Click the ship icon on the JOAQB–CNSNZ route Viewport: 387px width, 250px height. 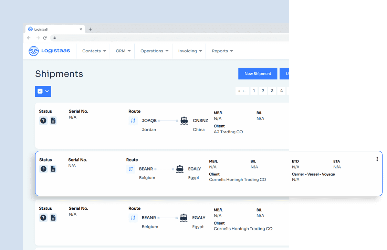(x=184, y=121)
